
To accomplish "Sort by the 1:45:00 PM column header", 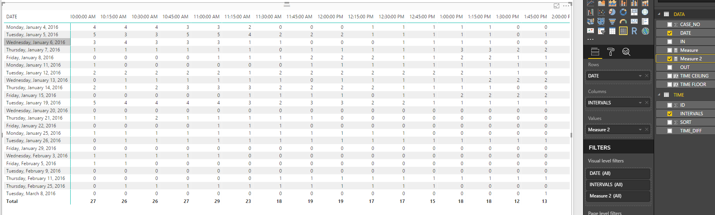I will [535, 17].
